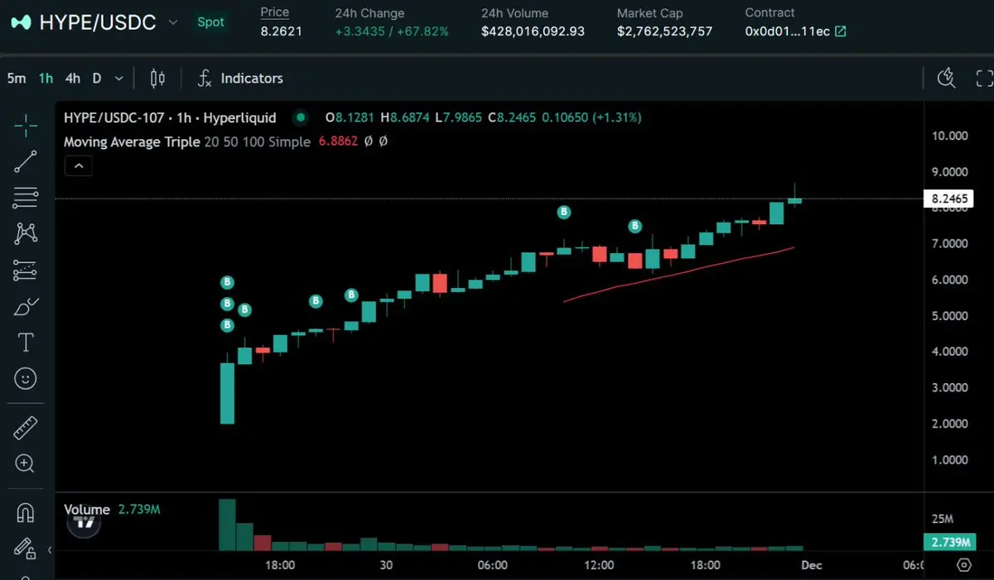Open the Fibonacci retracement tool
The height and width of the screenshot is (580, 994).
click(x=26, y=198)
